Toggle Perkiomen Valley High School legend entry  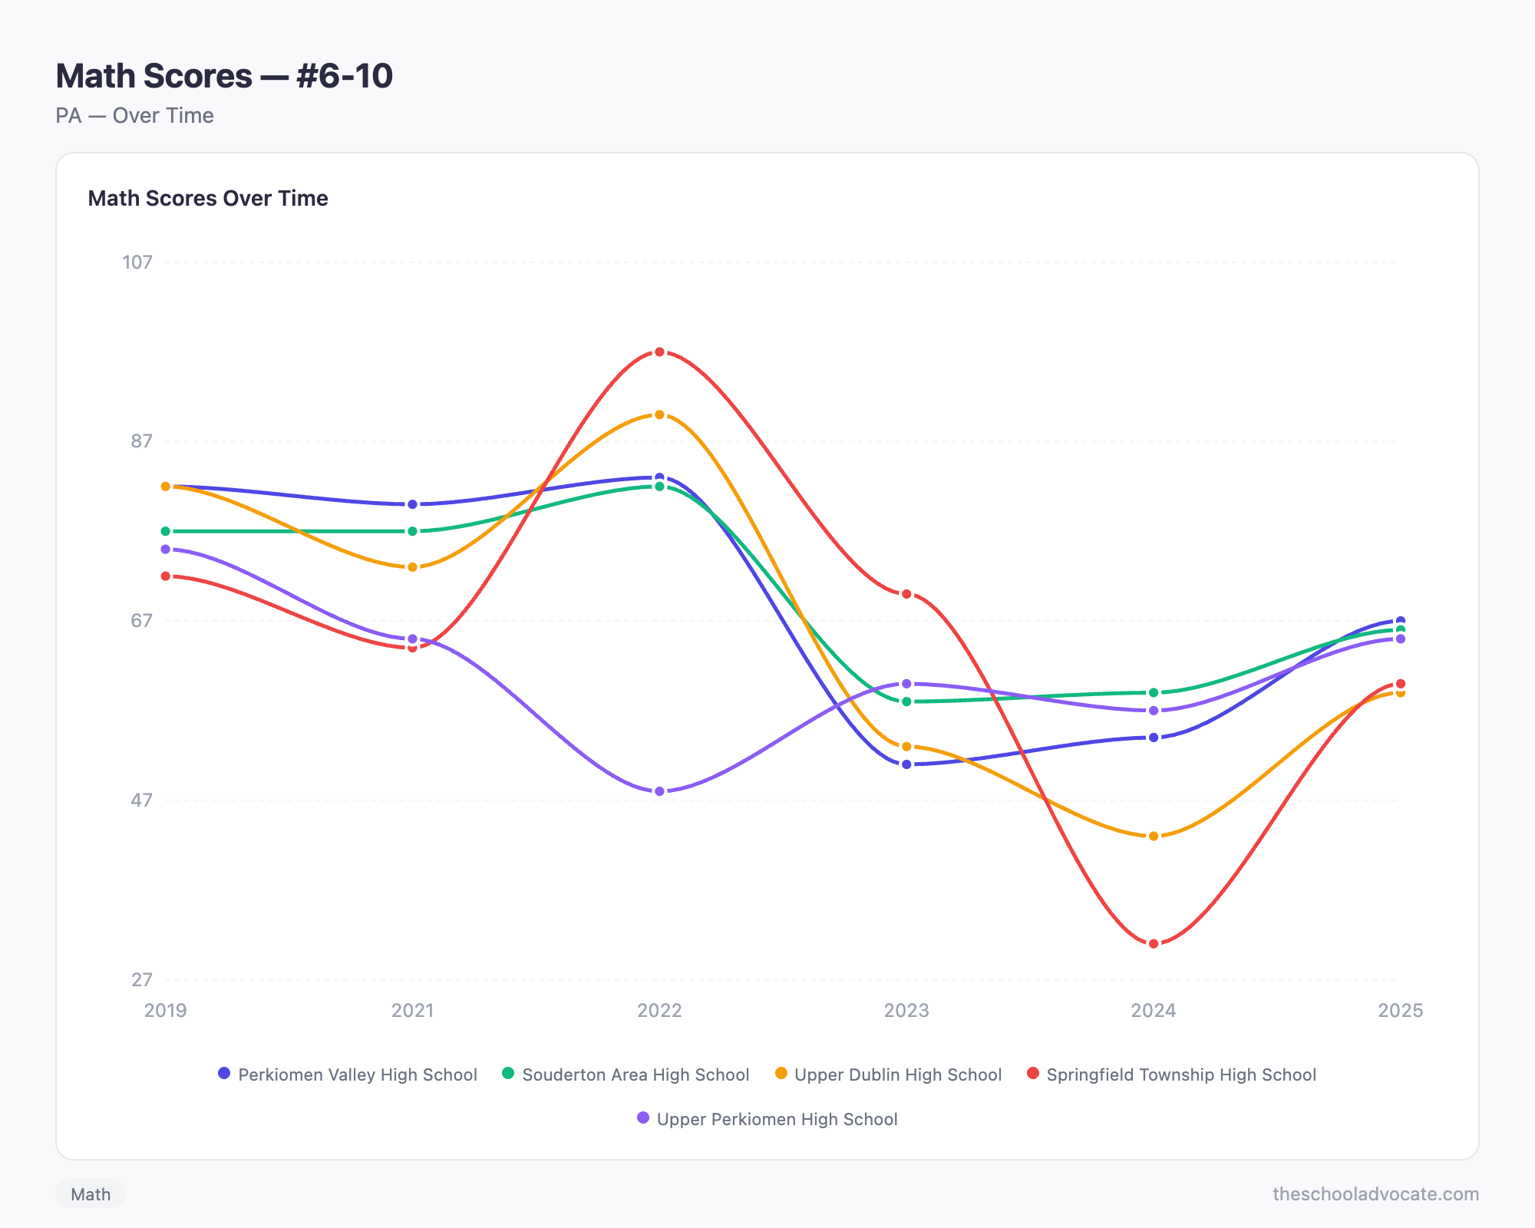pyautogui.click(x=348, y=1074)
